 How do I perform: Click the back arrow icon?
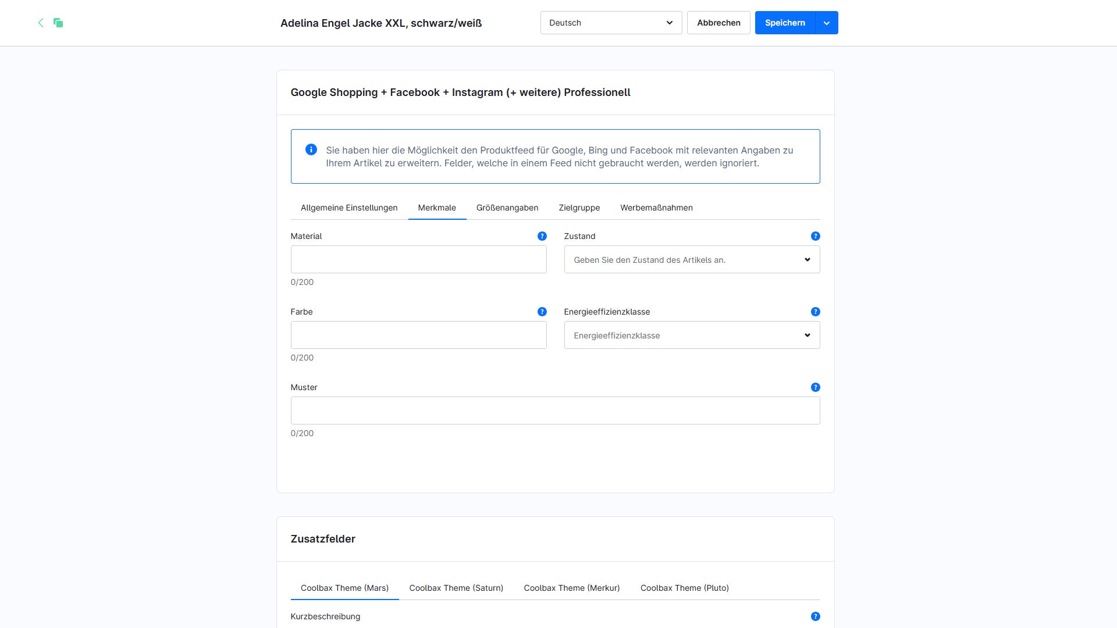tap(41, 23)
